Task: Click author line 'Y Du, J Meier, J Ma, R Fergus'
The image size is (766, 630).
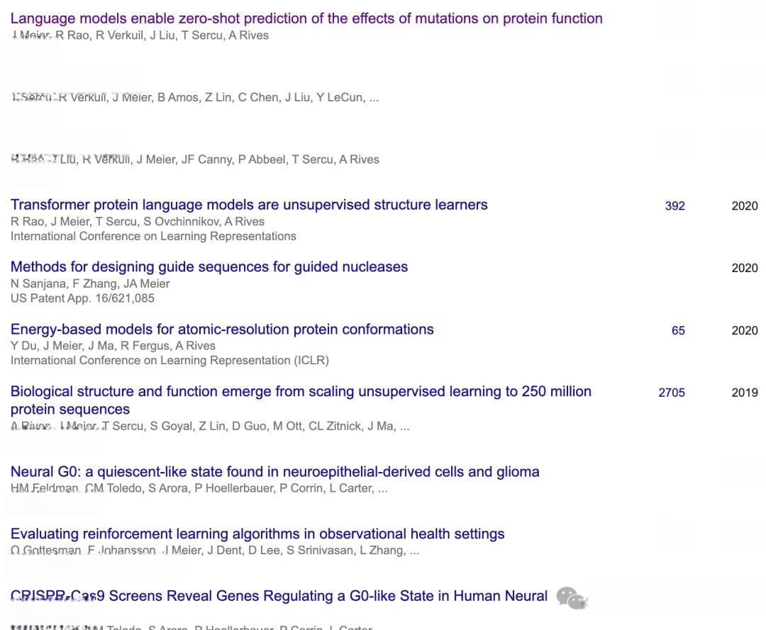Action: (113, 346)
